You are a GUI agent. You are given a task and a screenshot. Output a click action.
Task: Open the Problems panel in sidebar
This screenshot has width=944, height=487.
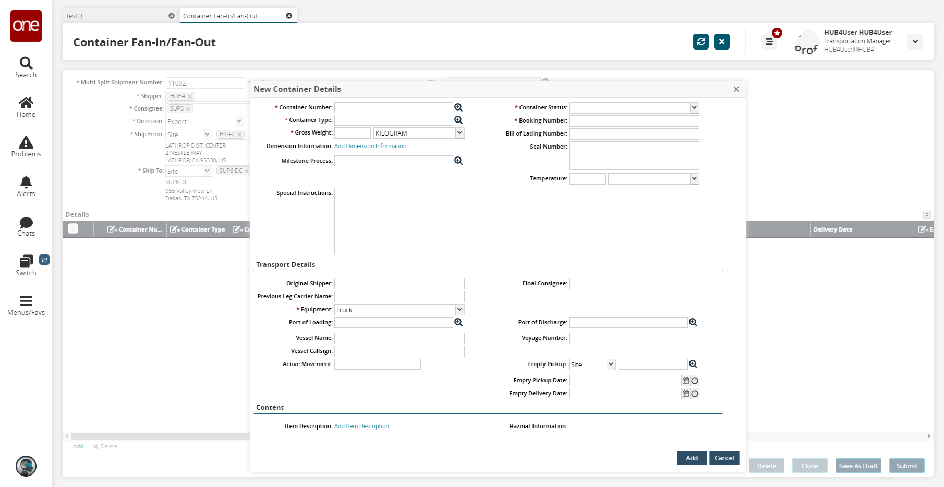[26, 147]
